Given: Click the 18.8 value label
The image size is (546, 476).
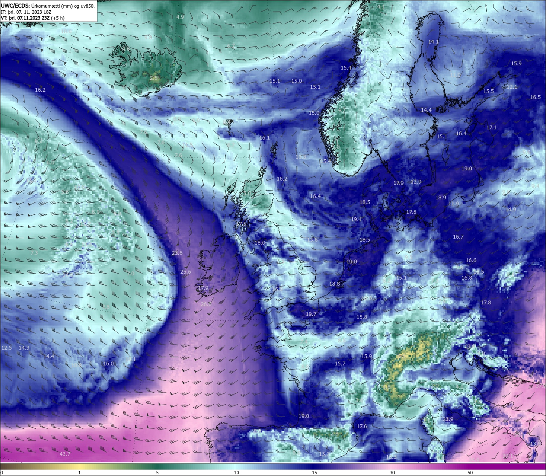Looking at the screenshot, I should point(334,283).
